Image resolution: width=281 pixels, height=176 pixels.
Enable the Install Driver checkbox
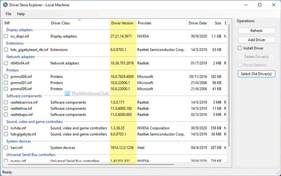240,49
